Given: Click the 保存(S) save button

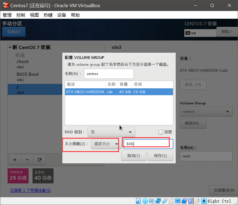Looking at the screenshot, I should (x=161, y=155).
